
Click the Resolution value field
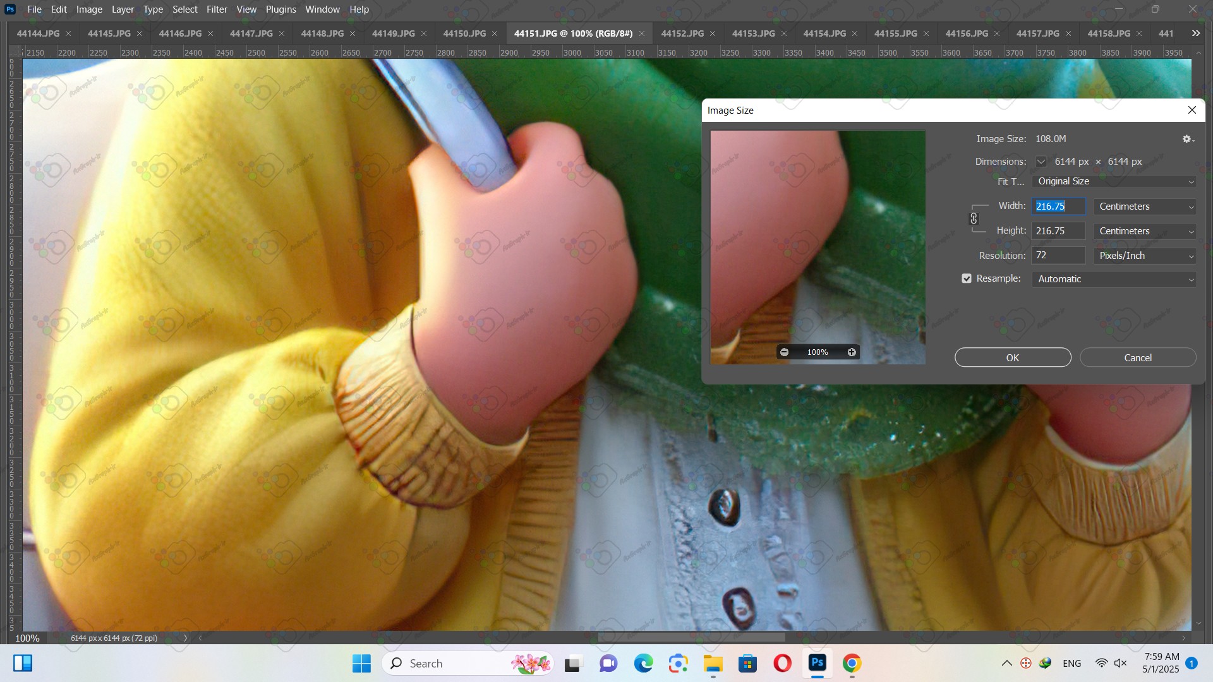(1059, 256)
